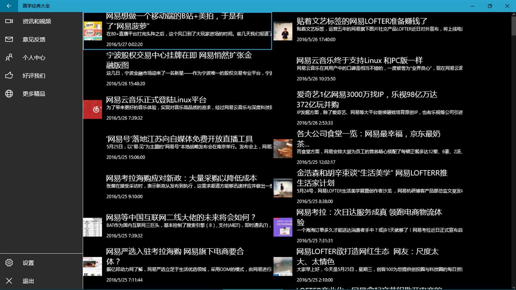The height and width of the screenshot is (290, 516).
Task: Select the 更多精品 menu label
Action: [34, 94]
